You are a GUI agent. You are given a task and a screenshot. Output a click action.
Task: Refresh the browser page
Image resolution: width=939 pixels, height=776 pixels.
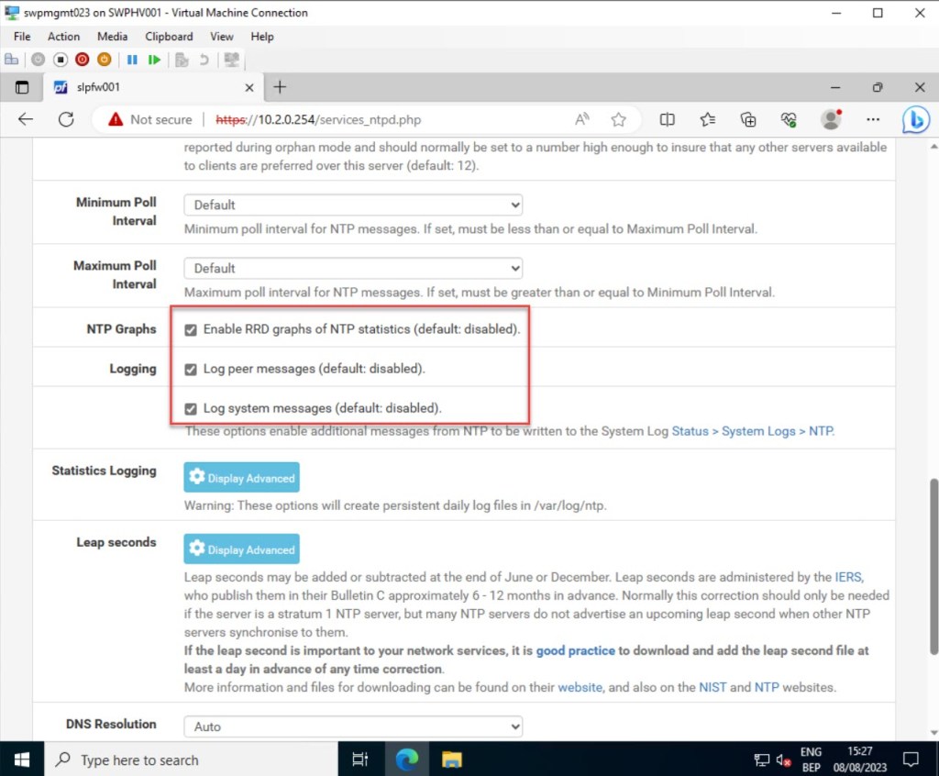(66, 119)
